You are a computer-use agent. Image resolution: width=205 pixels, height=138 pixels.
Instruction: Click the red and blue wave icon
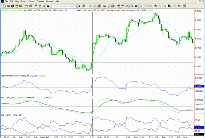pos(105,6)
